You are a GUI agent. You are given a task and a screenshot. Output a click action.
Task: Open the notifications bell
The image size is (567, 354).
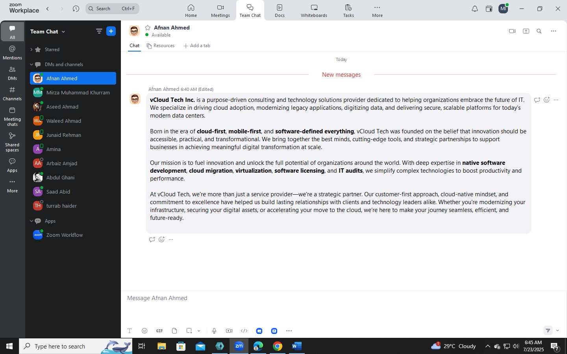[475, 9]
